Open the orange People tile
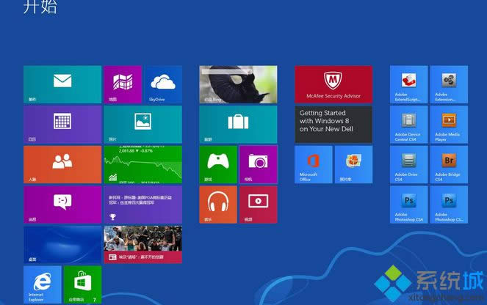Screen dimensions: 487x305 [62, 164]
